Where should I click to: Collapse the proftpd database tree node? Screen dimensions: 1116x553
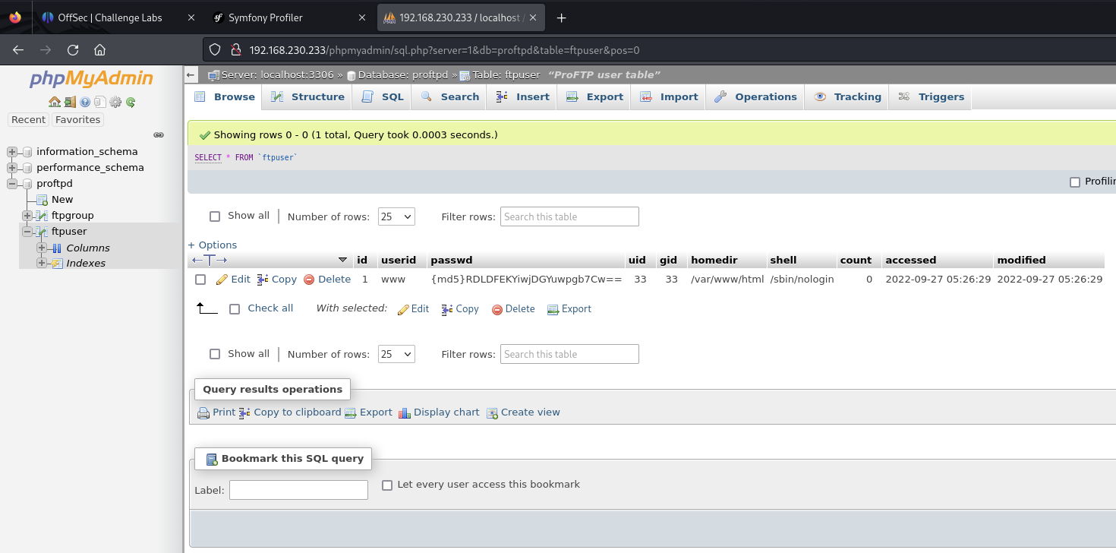pos(12,183)
